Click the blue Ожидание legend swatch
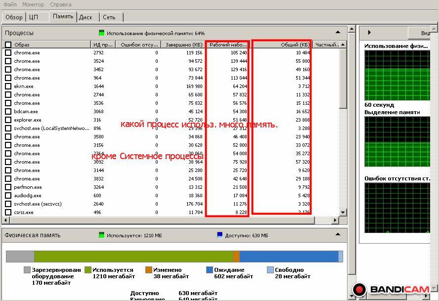Image resolution: width=439 pixels, height=301 pixels. click(210, 270)
